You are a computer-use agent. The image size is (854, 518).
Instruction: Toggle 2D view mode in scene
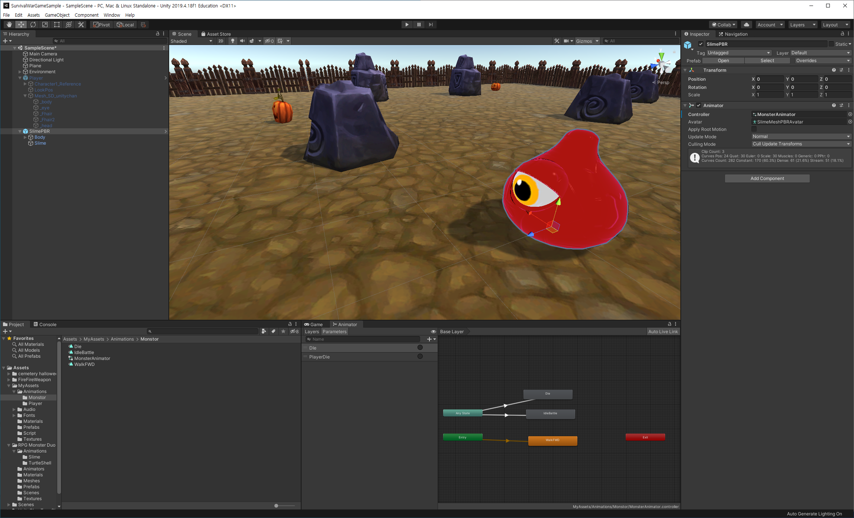(221, 41)
